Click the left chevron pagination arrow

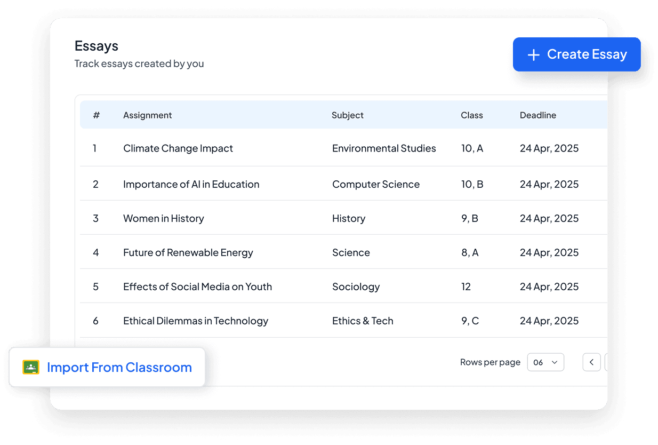click(x=591, y=362)
